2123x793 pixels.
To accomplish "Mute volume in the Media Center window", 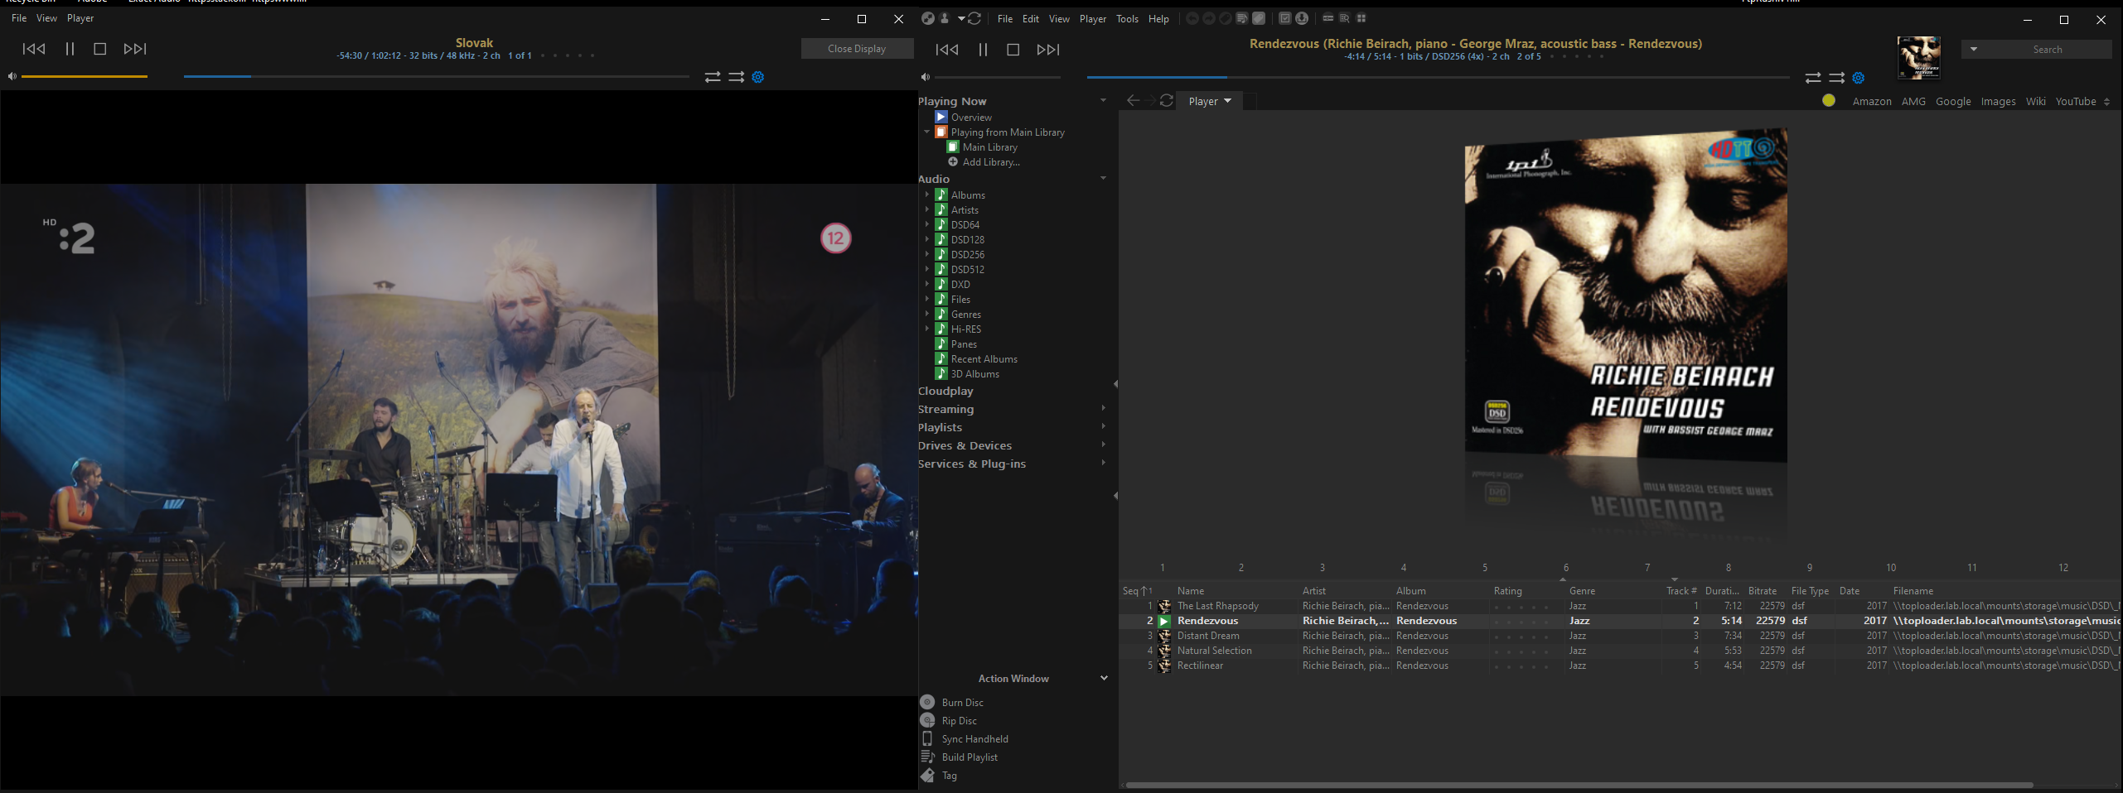I will 925,77.
